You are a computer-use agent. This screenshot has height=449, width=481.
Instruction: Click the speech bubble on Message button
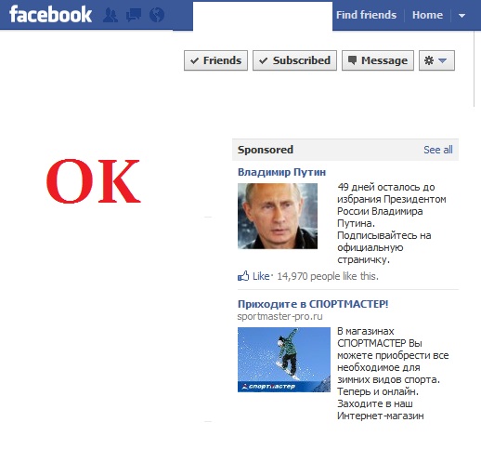[x=352, y=60]
